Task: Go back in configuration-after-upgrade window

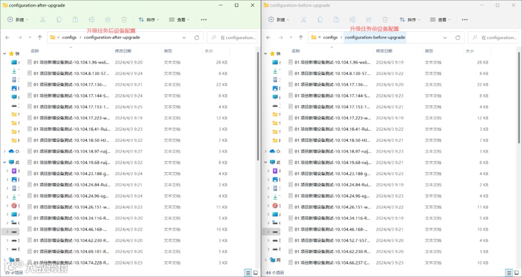Action: [8, 38]
